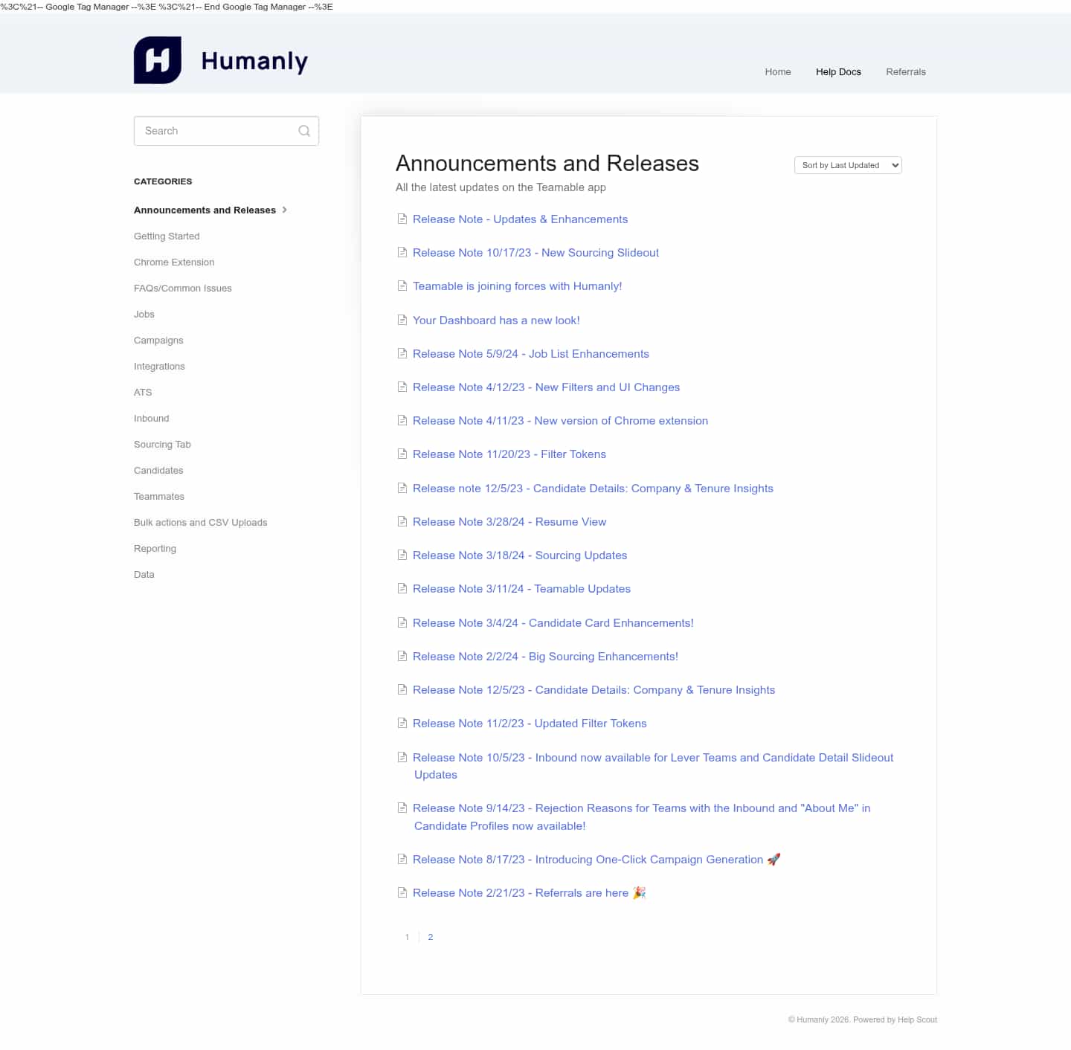Click the search magnifying glass icon
Screen dimensions: 1071x1050
(303, 130)
